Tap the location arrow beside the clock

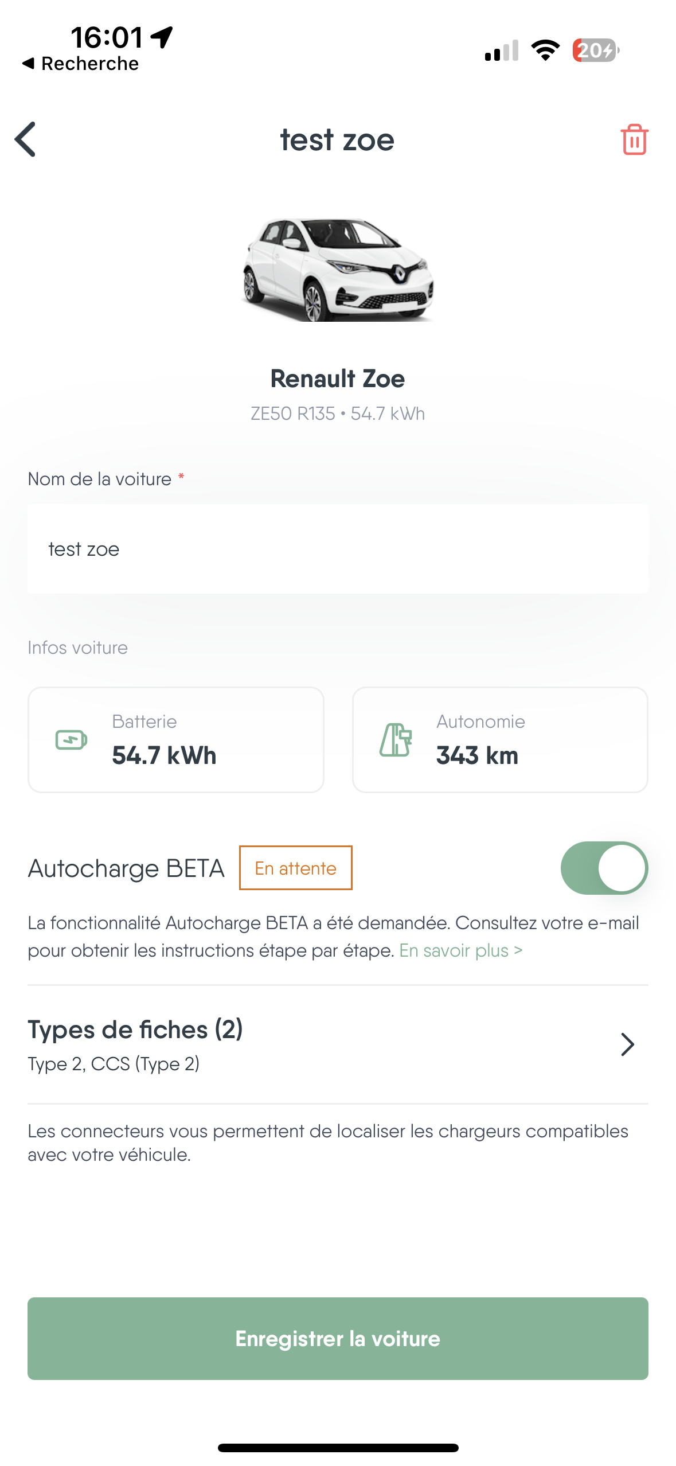coord(162,37)
